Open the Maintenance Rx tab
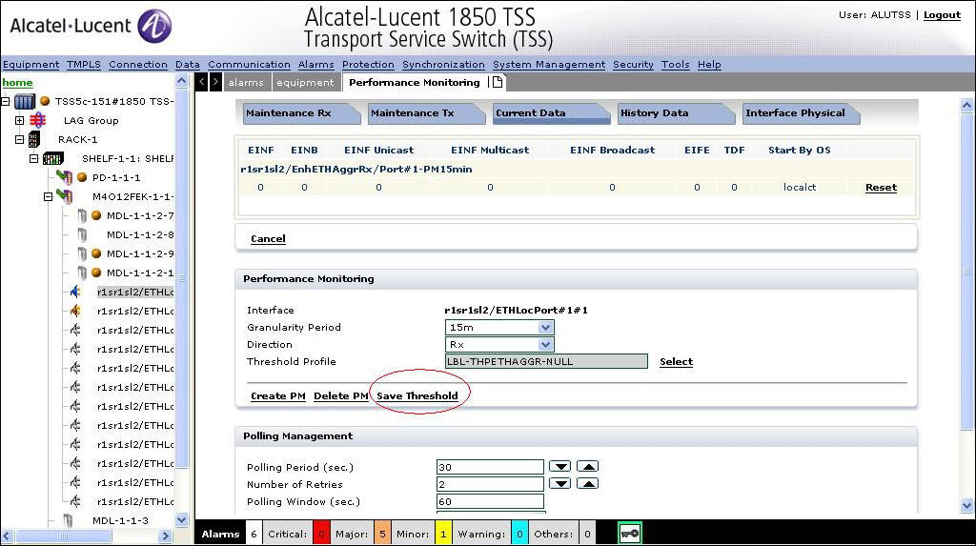 pos(301,113)
